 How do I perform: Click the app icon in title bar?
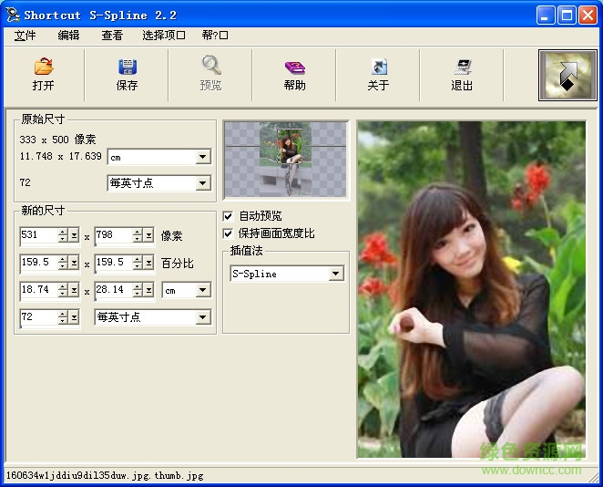12,15
